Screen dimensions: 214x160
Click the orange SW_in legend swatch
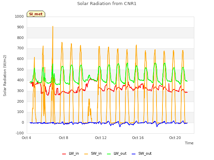coord(86,154)
